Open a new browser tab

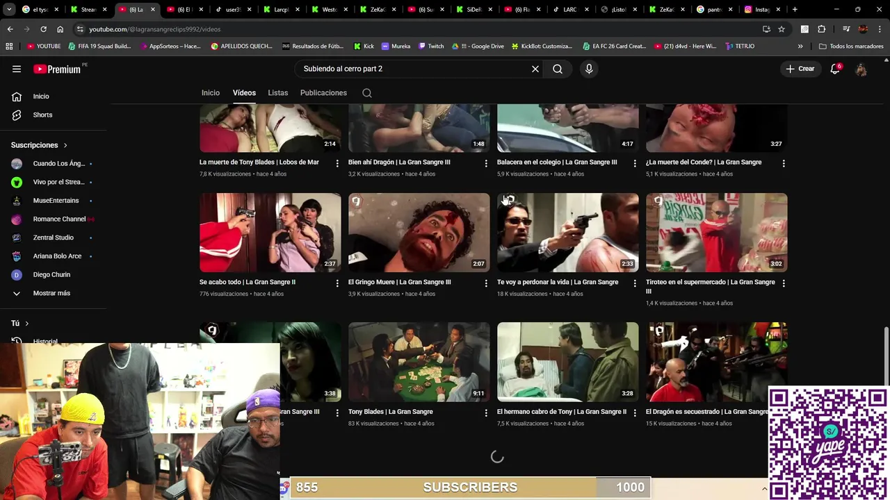[x=795, y=10]
